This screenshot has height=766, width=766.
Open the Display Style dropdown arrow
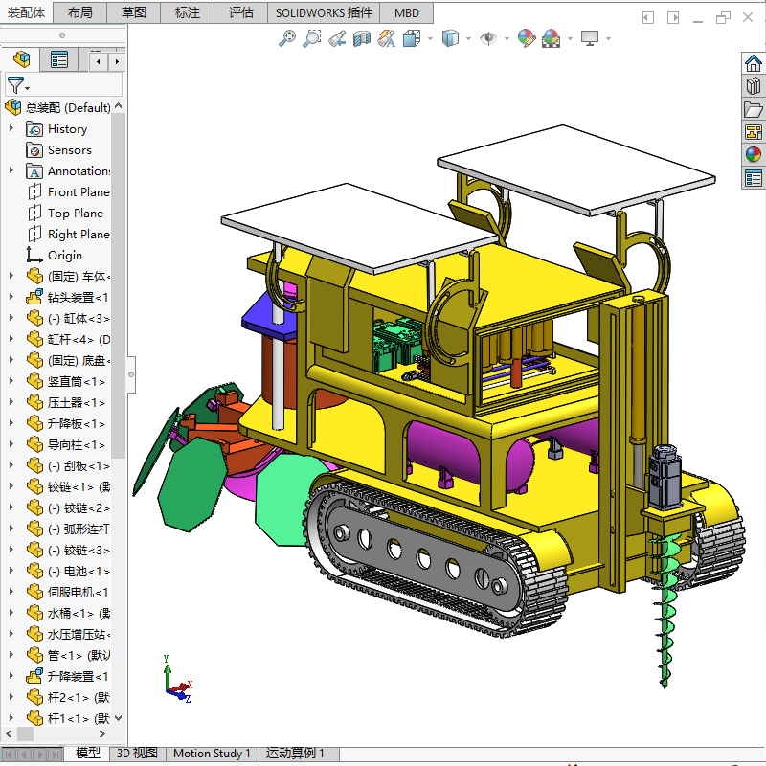click(469, 38)
